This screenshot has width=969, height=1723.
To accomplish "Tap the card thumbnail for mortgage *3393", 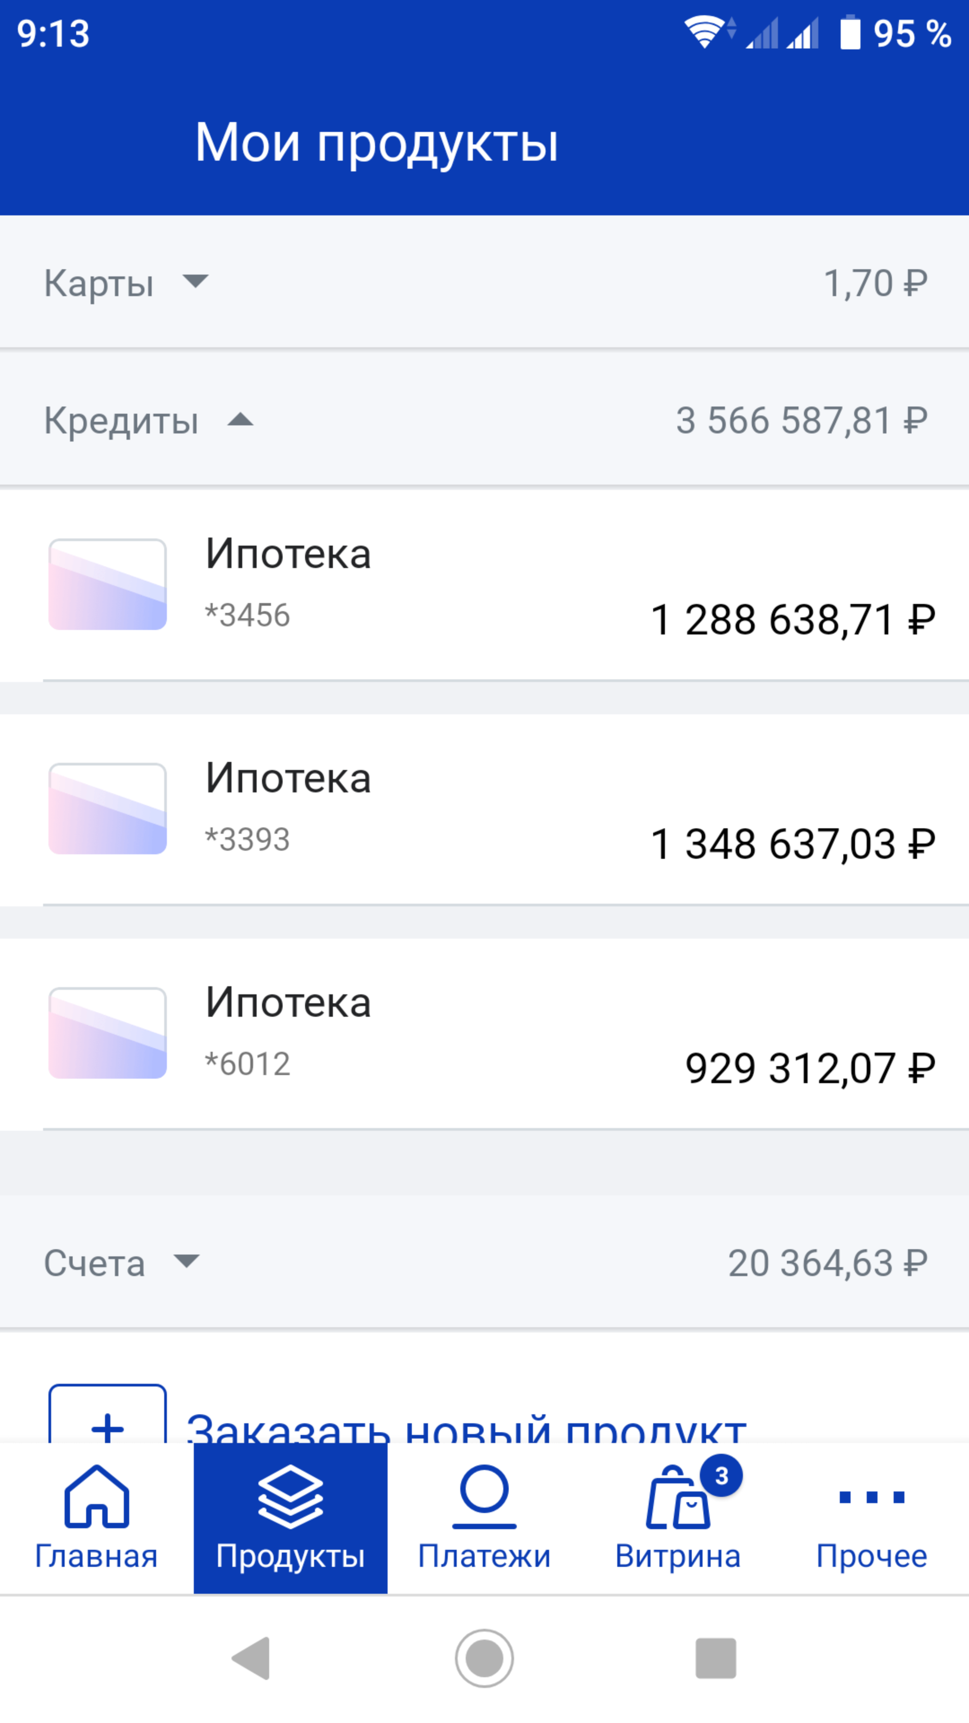I will click(108, 808).
